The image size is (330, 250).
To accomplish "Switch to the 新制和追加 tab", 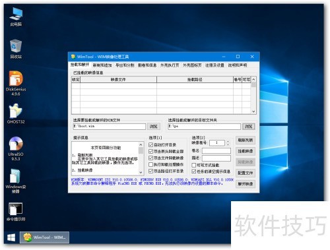I will coord(102,65).
